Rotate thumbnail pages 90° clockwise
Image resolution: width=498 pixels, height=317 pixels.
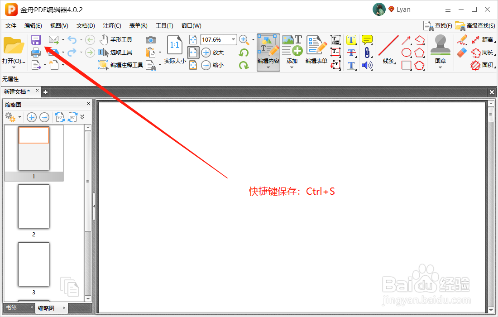[73, 117]
